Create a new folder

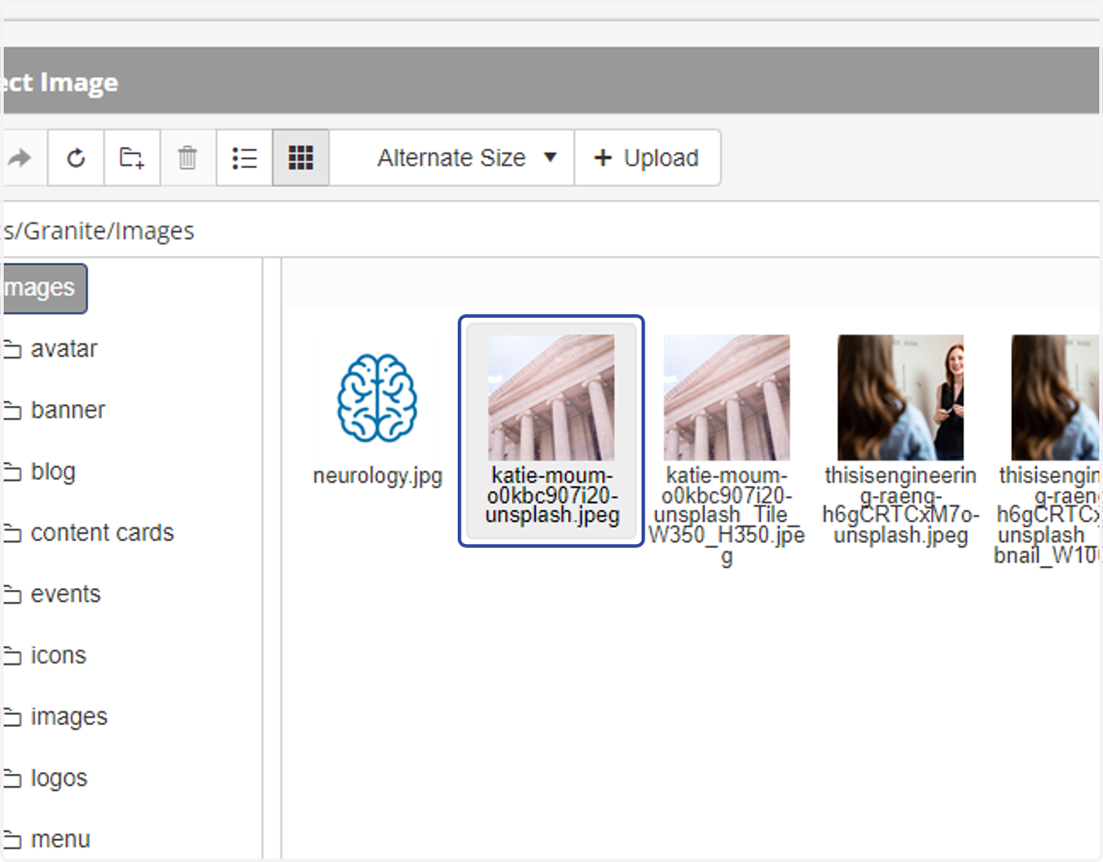(132, 158)
